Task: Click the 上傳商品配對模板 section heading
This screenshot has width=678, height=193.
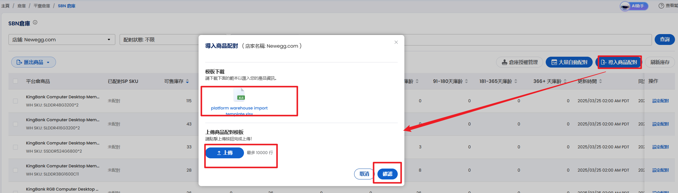Action: [224, 132]
